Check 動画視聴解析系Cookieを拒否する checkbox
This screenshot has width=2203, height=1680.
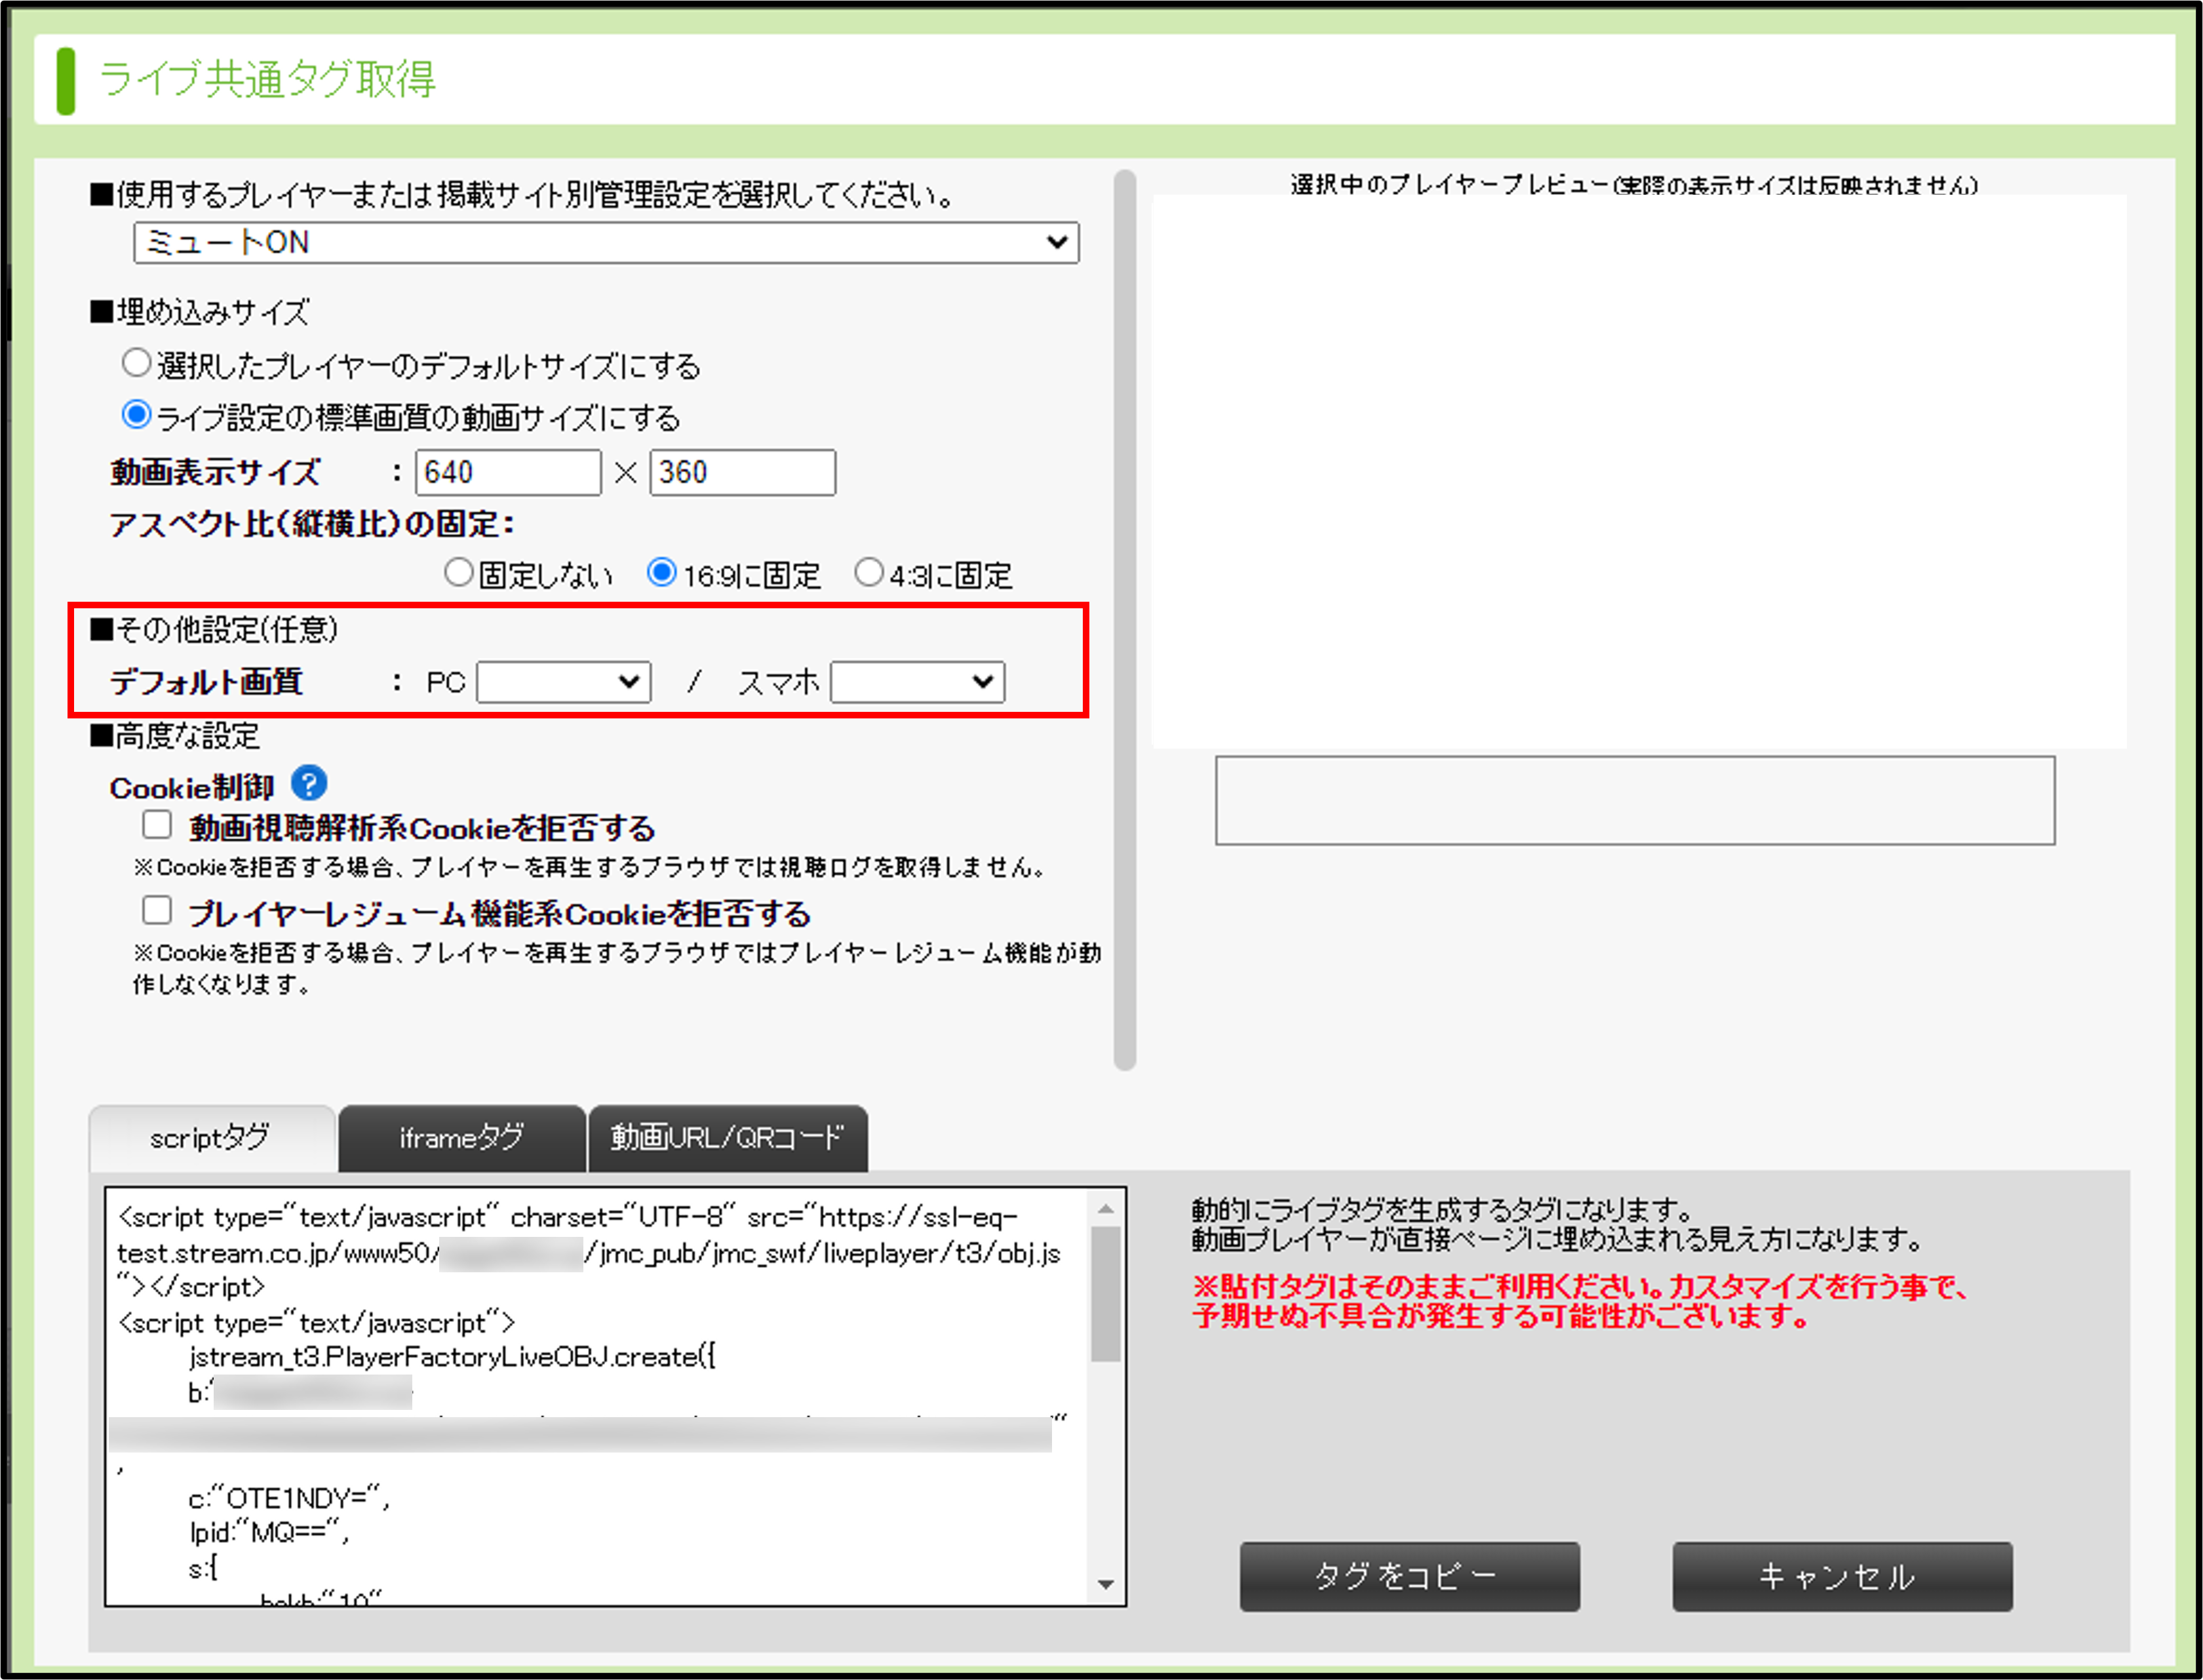[x=157, y=825]
